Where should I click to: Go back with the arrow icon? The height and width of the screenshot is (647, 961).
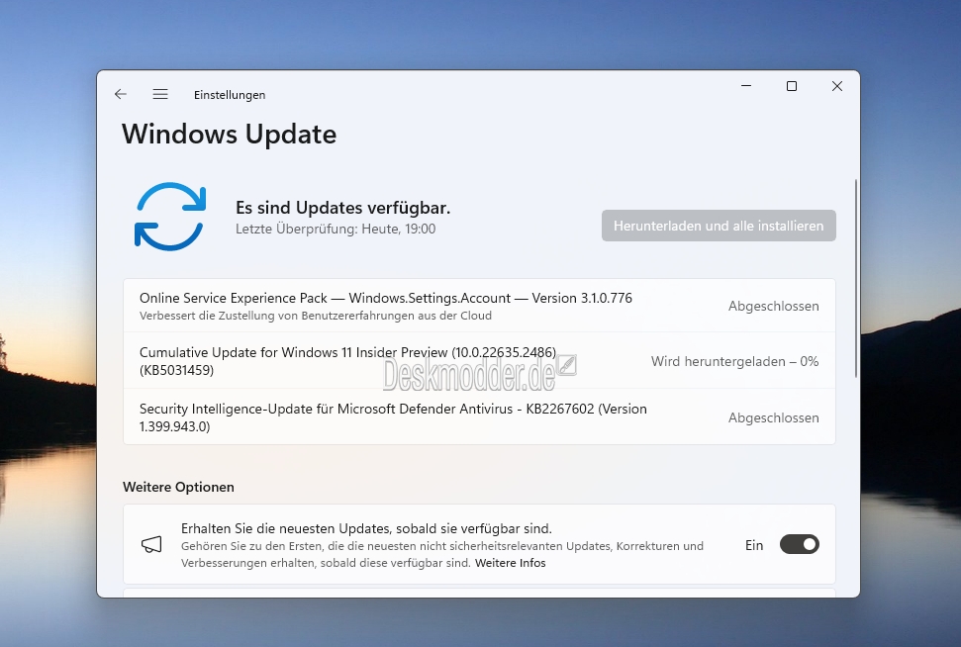tap(120, 94)
